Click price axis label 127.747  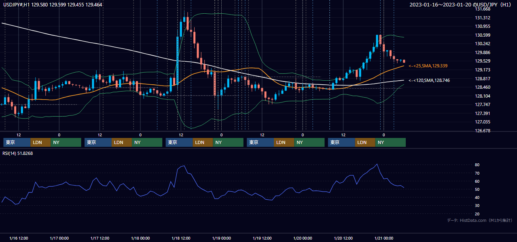coord(483,104)
